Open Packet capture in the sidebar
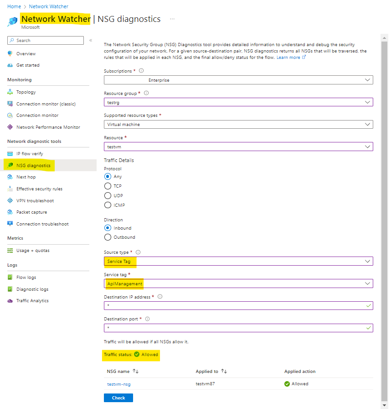 (x=32, y=212)
